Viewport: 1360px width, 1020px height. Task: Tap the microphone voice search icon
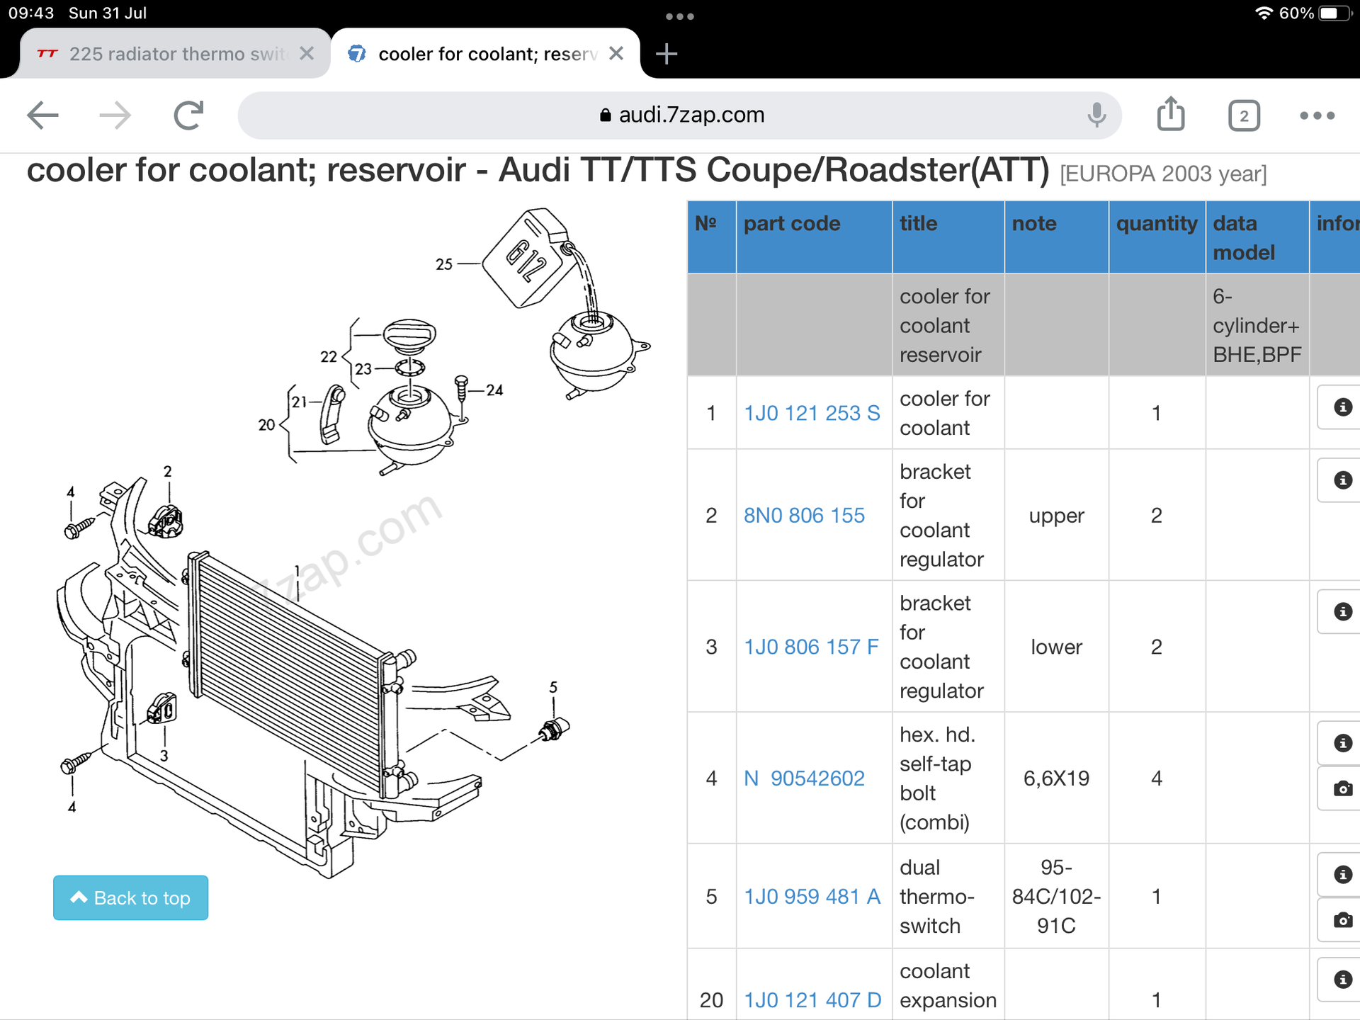[x=1096, y=115]
